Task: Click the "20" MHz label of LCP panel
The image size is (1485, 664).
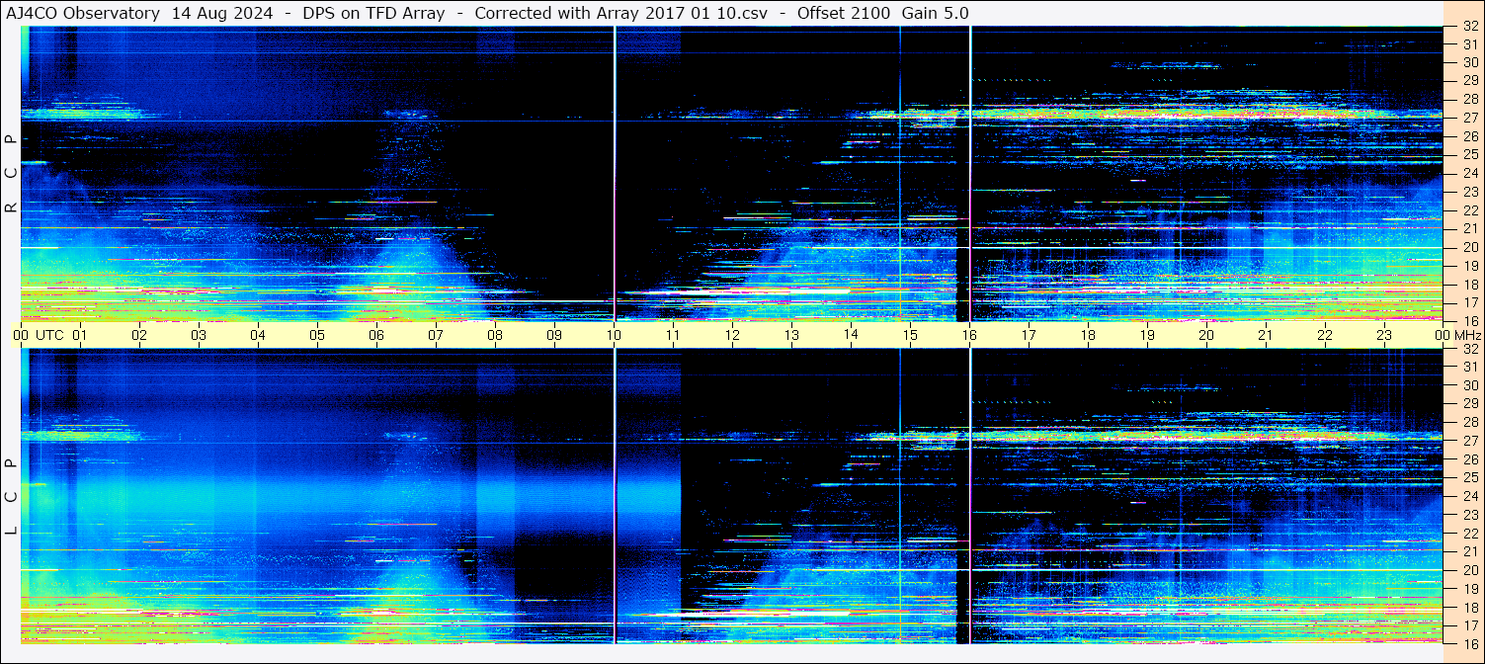Action: (1470, 570)
